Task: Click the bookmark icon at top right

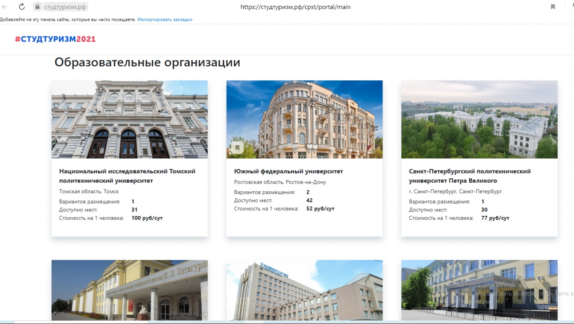Action: coord(553,7)
